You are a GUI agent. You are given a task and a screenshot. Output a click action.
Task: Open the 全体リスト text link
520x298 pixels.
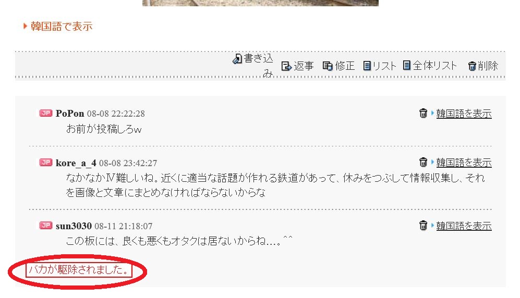[x=434, y=66]
